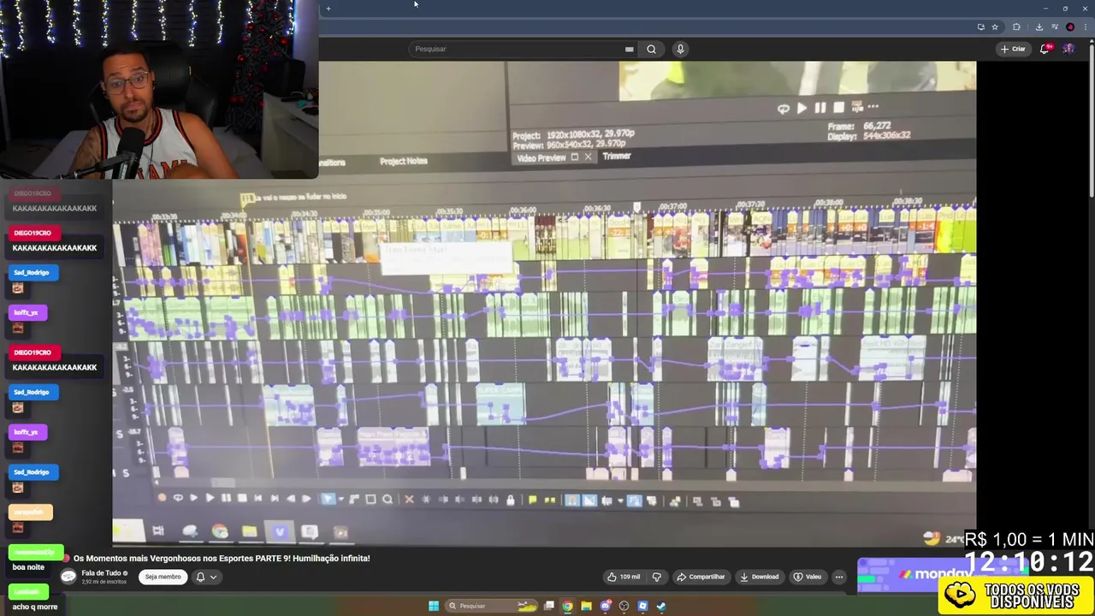The width and height of the screenshot is (1095, 616).
Task: Click Stop in Vegas preview window controls
Action: [x=838, y=107]
